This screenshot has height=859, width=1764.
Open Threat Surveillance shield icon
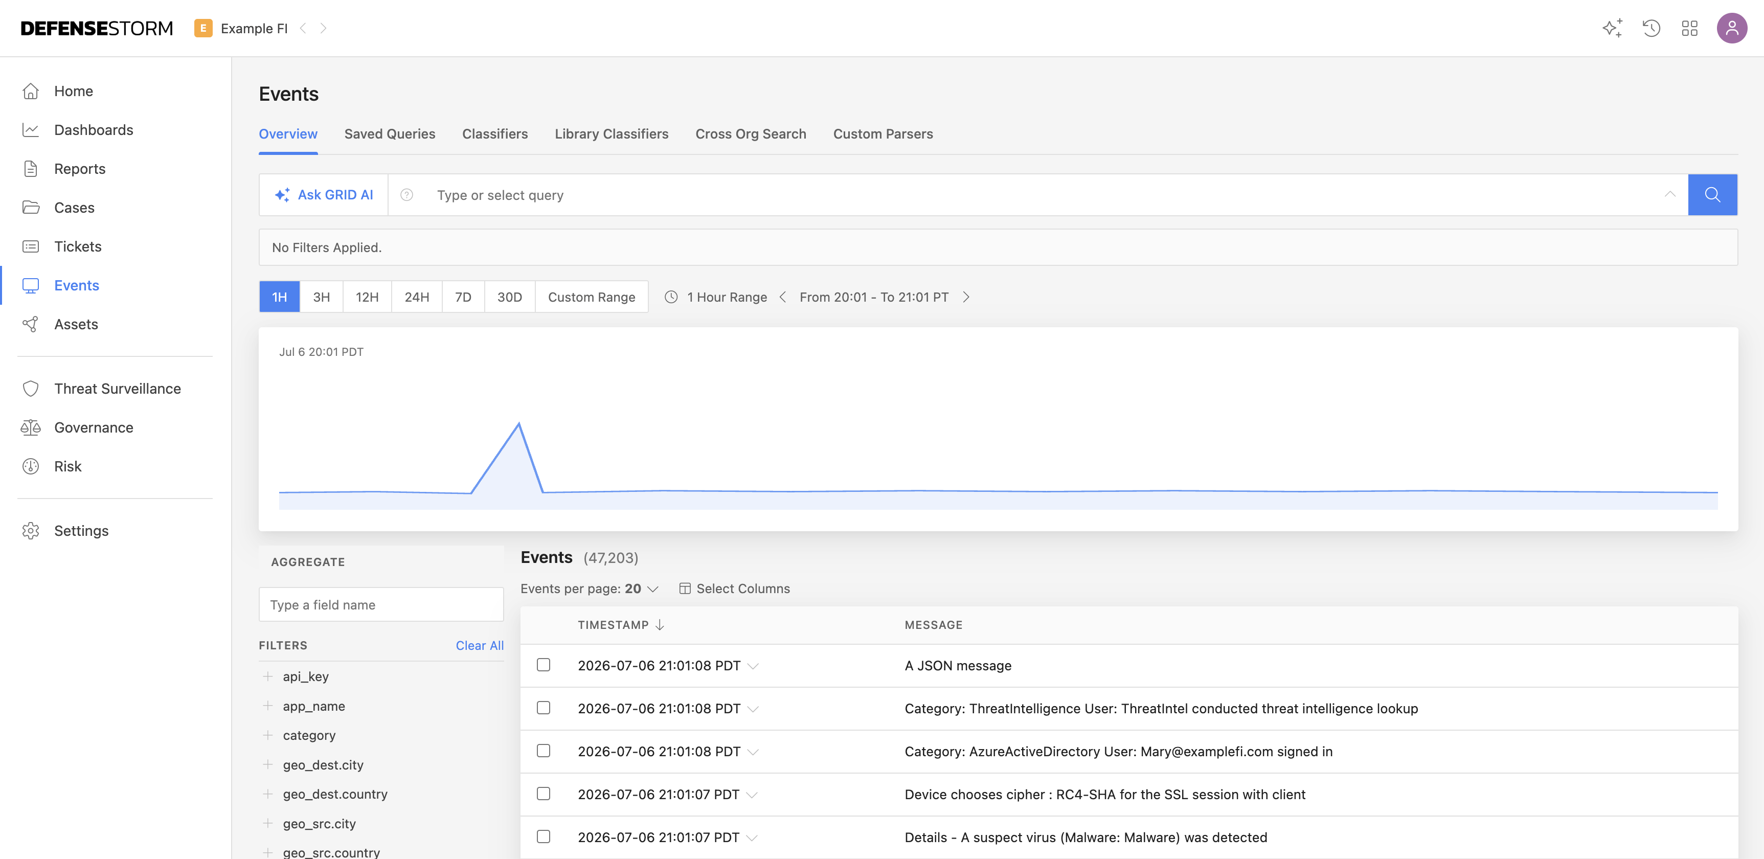[x=30, y=389]
